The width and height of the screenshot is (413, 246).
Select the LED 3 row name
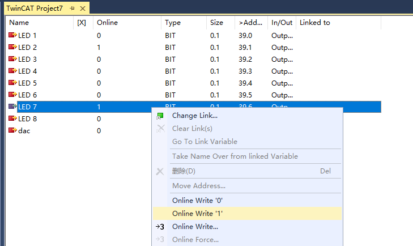pyautogui.click(x=27, y=59)
